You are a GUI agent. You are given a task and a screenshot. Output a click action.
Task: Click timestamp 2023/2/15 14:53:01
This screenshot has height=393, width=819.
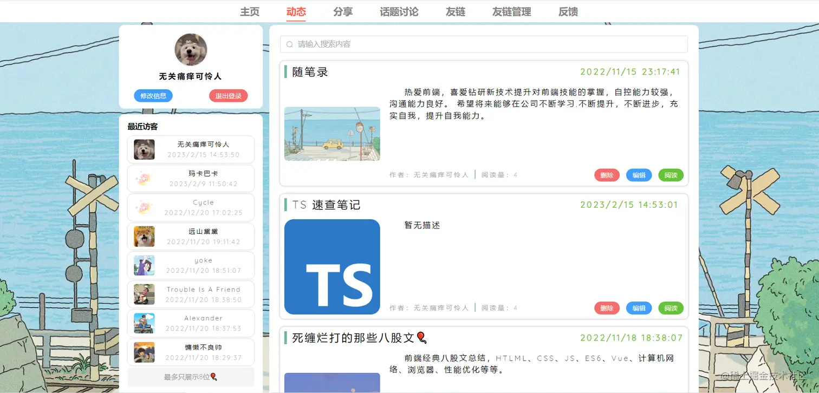[629, 205]
